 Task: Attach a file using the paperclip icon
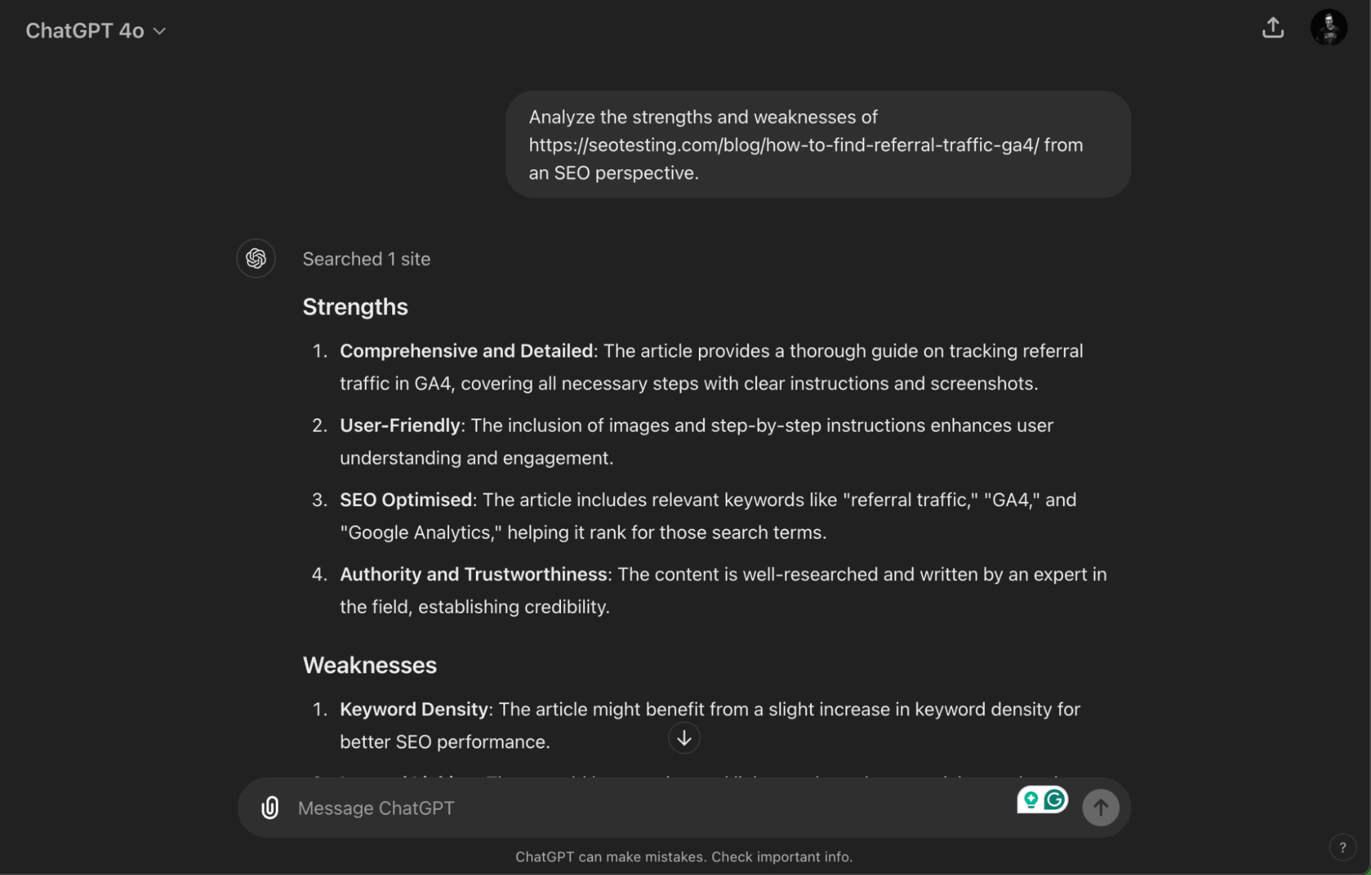pyautogui.click(x=270, y=808)
